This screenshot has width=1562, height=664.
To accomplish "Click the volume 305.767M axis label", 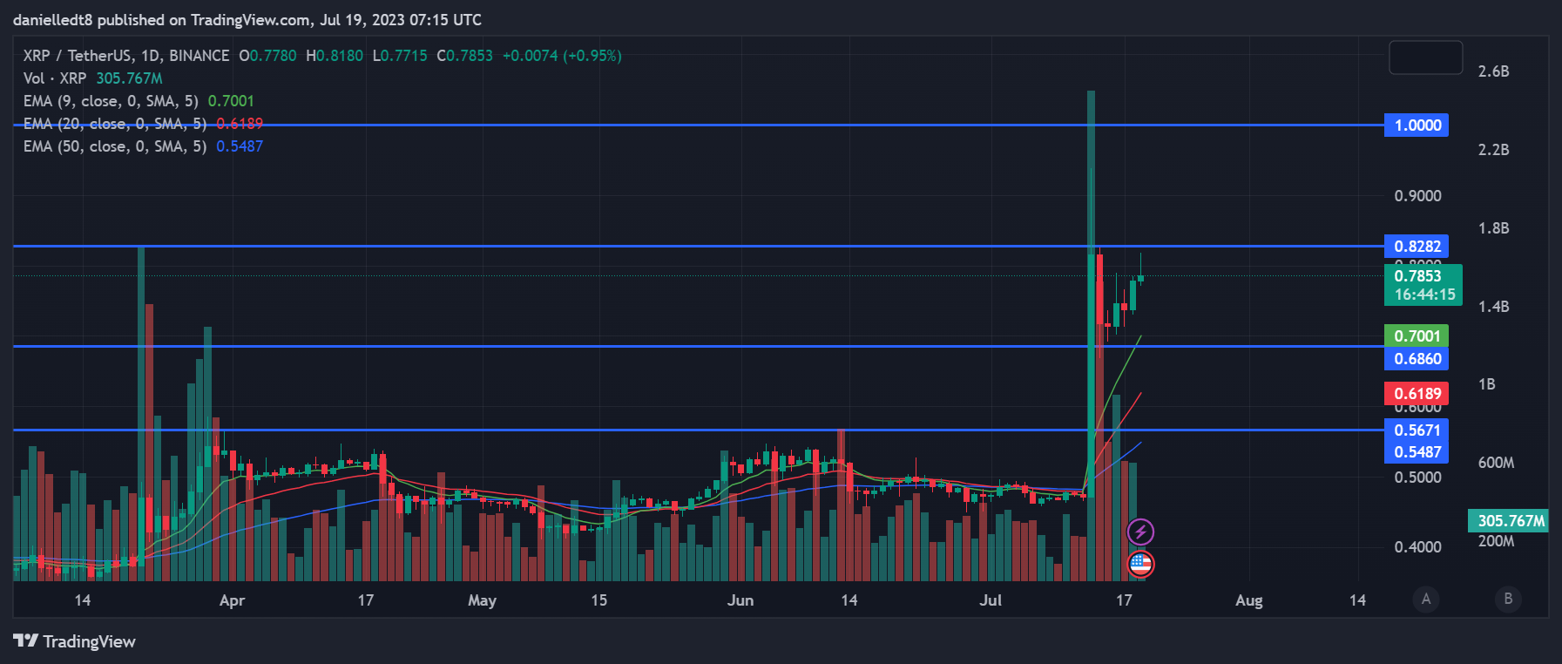I will [1508, 520].
